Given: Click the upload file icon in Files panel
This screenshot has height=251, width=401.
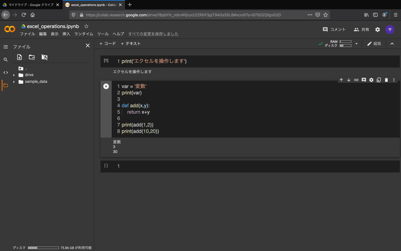Looking at the screenshot, I should point(19,57).
